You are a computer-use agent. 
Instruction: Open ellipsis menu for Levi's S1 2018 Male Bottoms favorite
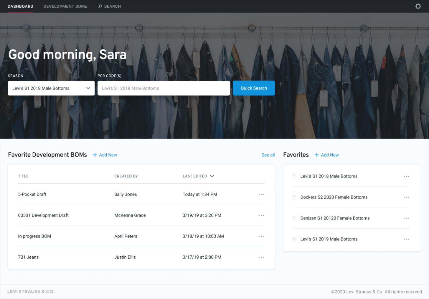(x=406, y=176)
